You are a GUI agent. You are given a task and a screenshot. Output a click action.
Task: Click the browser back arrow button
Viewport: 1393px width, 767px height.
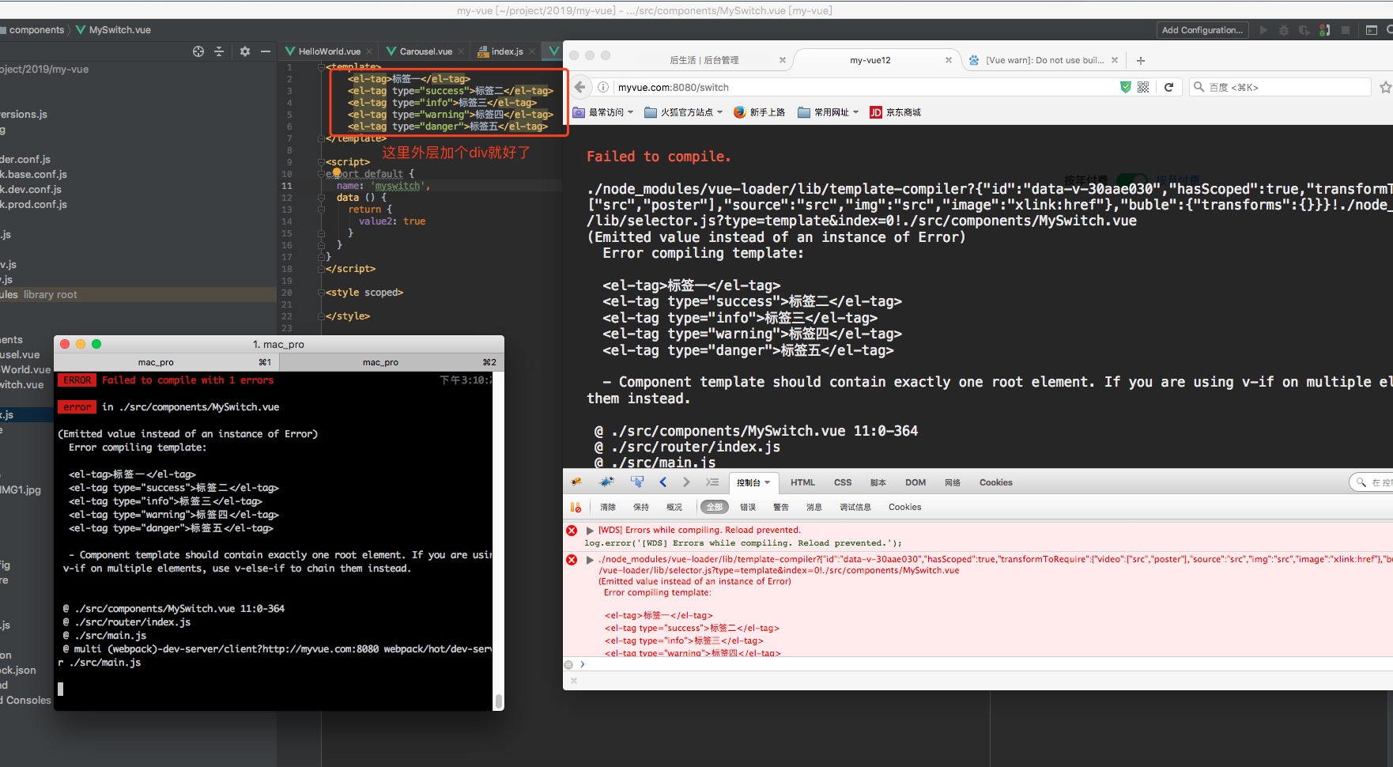click(580, 87)
